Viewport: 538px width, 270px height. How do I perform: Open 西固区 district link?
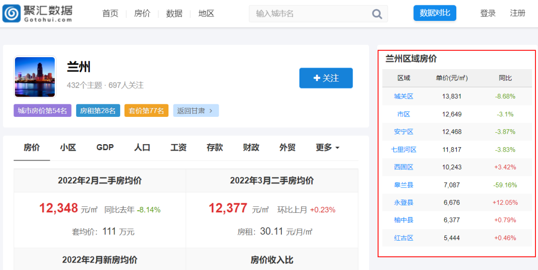[x=404, y=167]
